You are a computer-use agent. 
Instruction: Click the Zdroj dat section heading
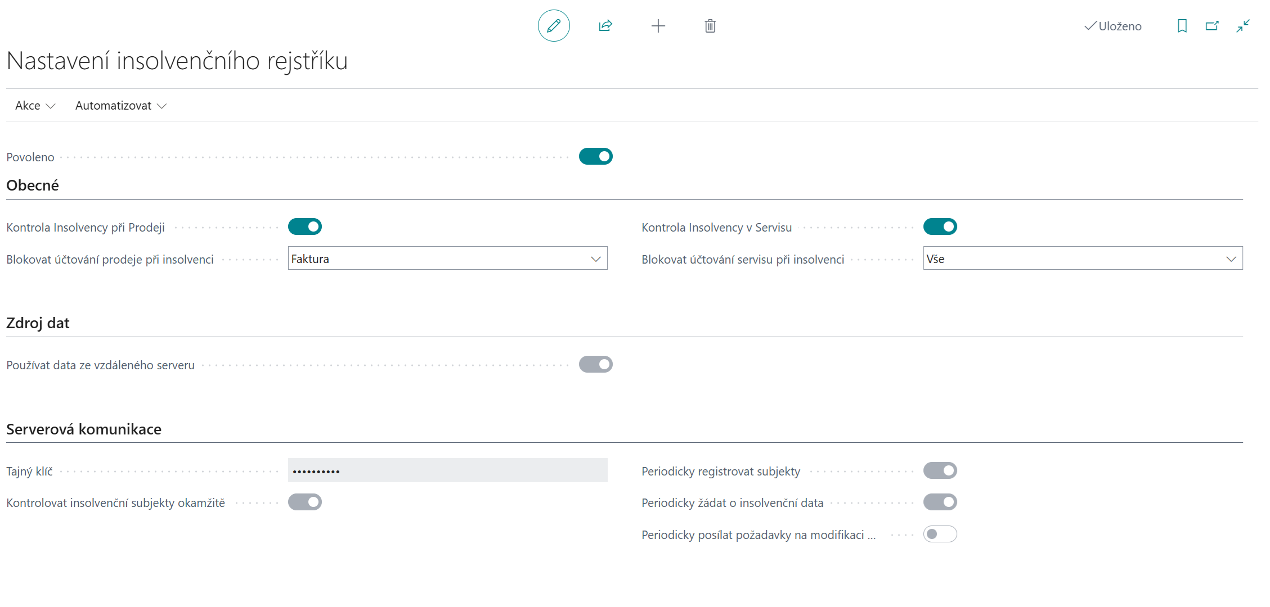pyautogui.click(x=38, y=323)
